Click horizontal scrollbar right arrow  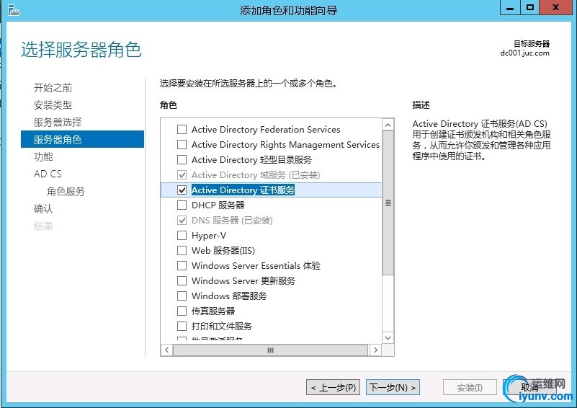375,350
